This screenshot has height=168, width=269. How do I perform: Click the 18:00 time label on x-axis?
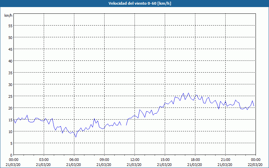tap(195, 160)
